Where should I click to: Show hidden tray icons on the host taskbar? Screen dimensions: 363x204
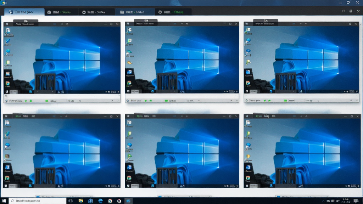(x=323, y=201)
